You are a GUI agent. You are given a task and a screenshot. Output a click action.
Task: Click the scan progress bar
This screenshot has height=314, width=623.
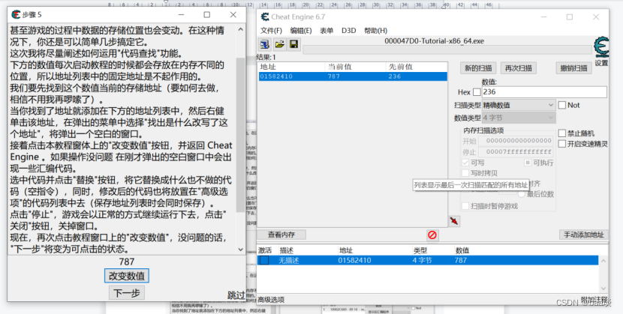[447, 49]
